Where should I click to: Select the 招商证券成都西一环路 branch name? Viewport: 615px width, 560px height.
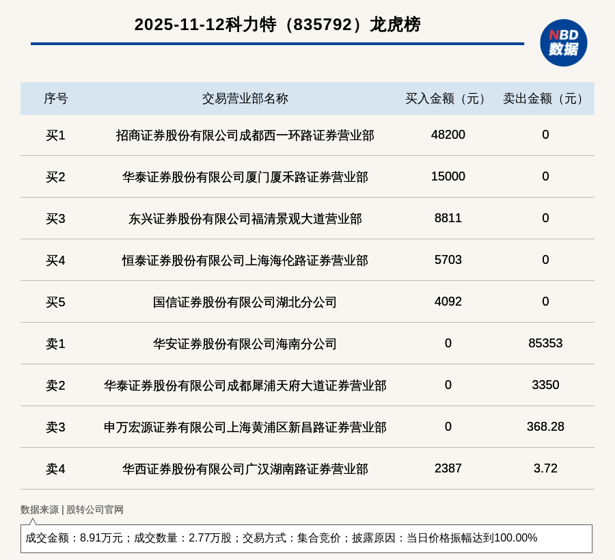point(245,135)
